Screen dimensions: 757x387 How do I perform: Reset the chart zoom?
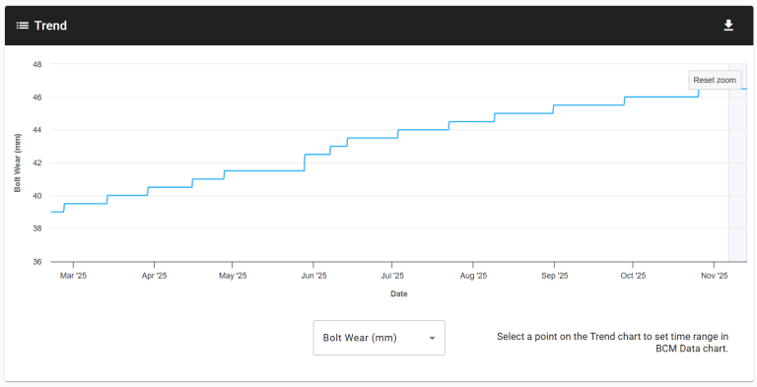pos(715,80)
